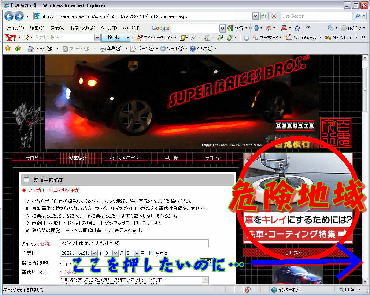Image resolution: width=370 pixels, height=296 pixels.
Task: Open the お気に入り(A) menu
Action: point(82,28)
